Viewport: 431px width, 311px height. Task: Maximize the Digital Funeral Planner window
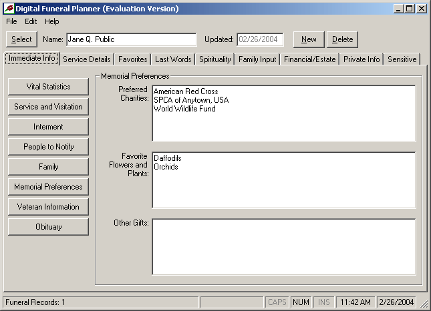click(409, 9)
